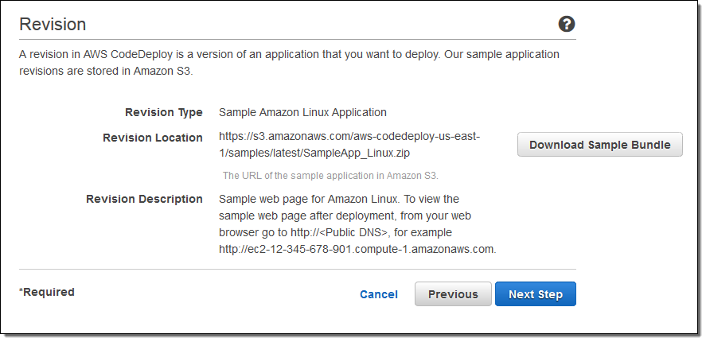Click the s3.amazonaws.com URL first line

pyautogui.click(x=349, y=137)
